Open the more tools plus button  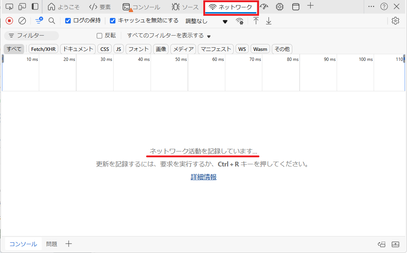point(310,6)
